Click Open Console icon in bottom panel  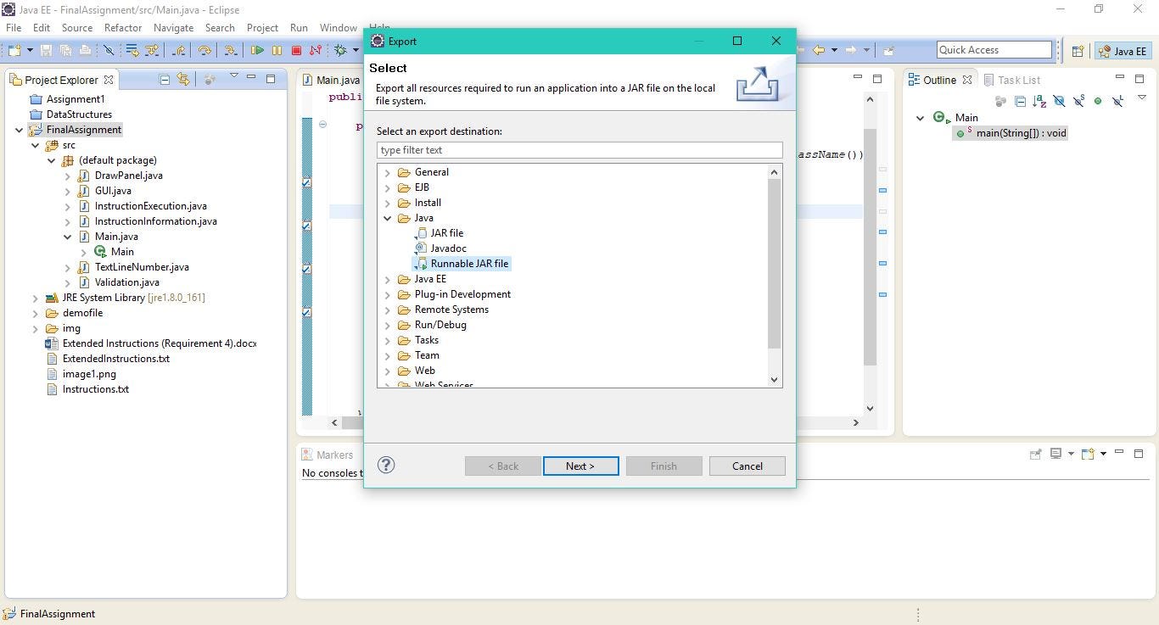coord(1089,454)
